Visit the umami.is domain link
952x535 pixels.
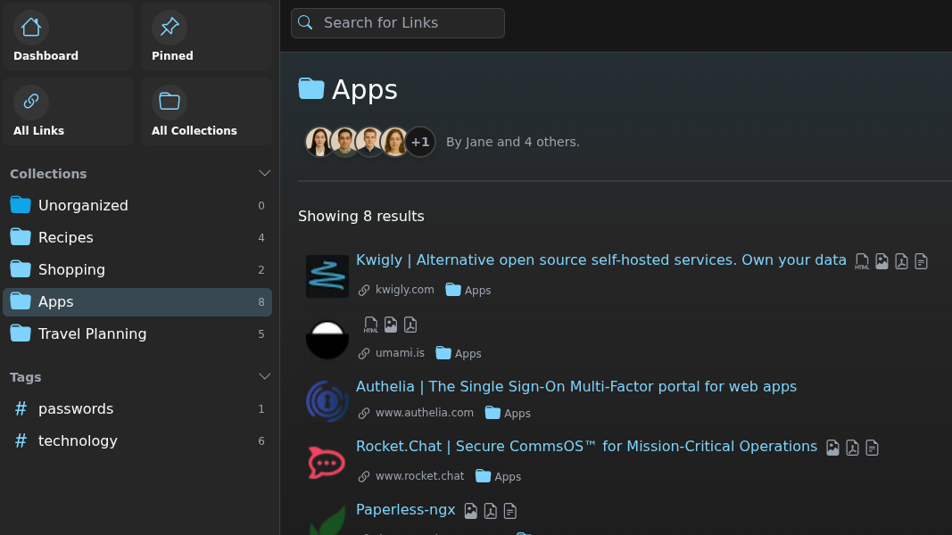pos(400,353)
